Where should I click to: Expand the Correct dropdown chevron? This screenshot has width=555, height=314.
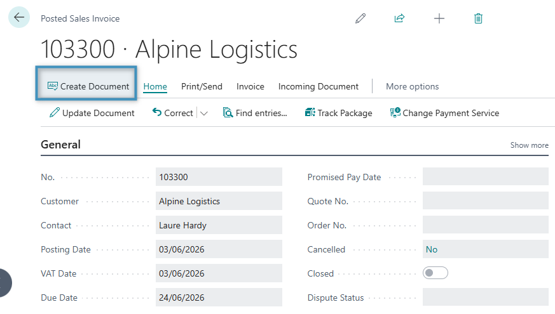coord(204,114)
